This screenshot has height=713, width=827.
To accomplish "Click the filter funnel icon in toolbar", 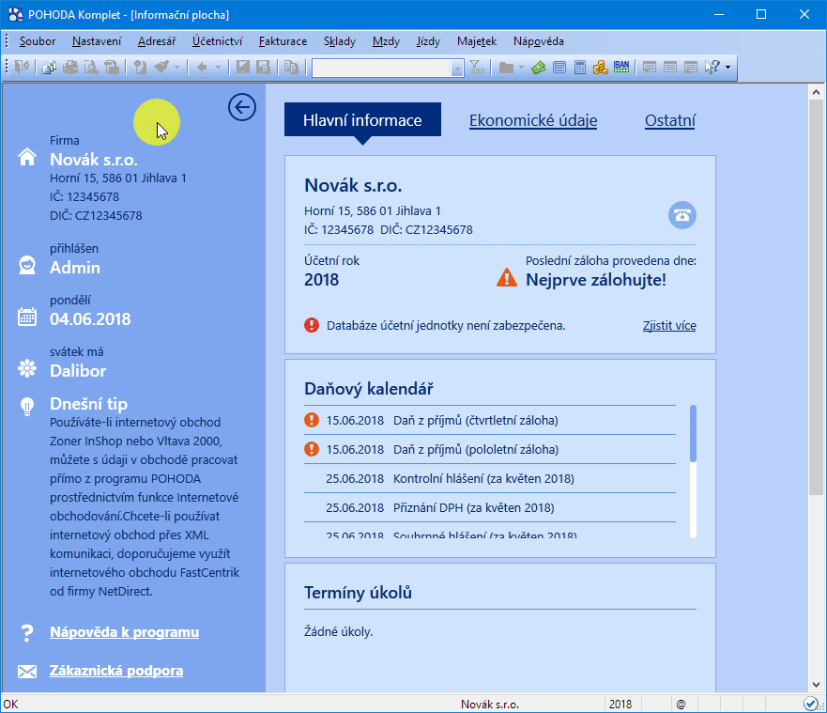I will click(477, 67).
